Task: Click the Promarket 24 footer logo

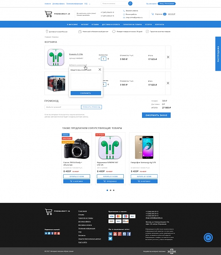Action: [x=57, y=212]
